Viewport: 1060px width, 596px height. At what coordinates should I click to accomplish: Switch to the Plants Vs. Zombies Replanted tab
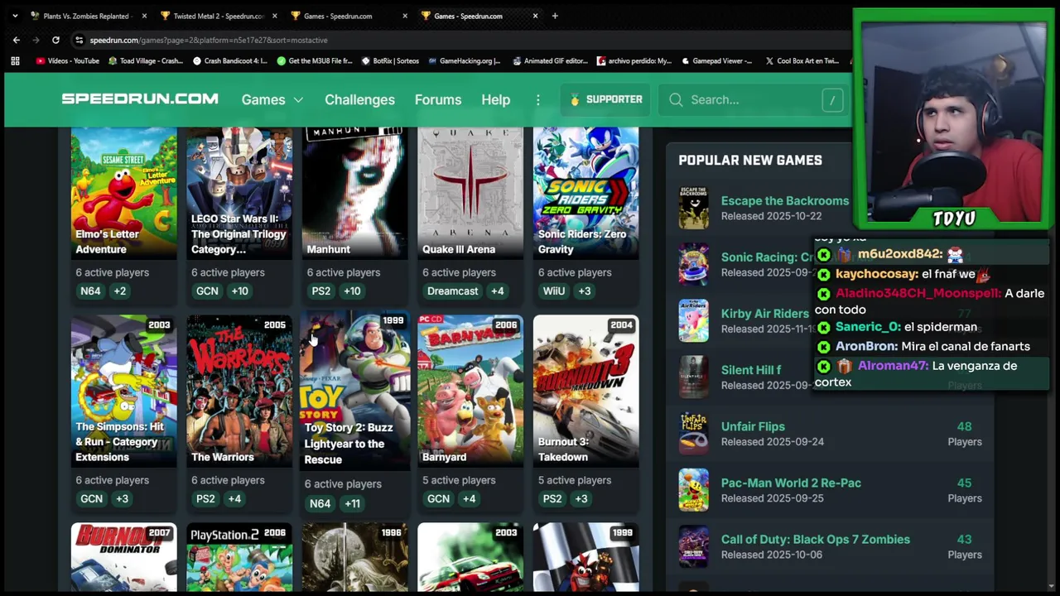(x=86, y=16)
